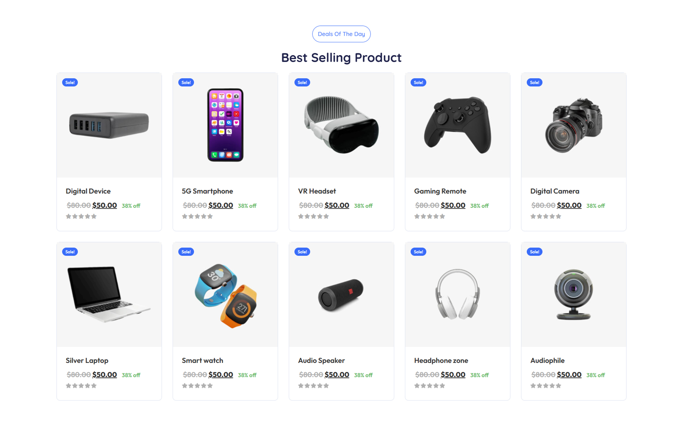This screenshot has width=683, height=424.
Task: View the VR Headset product photo
Action: point(341,125)
